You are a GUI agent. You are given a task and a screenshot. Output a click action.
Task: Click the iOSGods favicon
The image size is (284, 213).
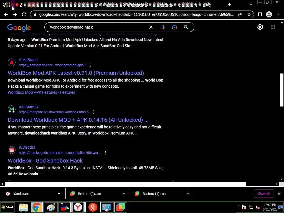tap(12, 150)
